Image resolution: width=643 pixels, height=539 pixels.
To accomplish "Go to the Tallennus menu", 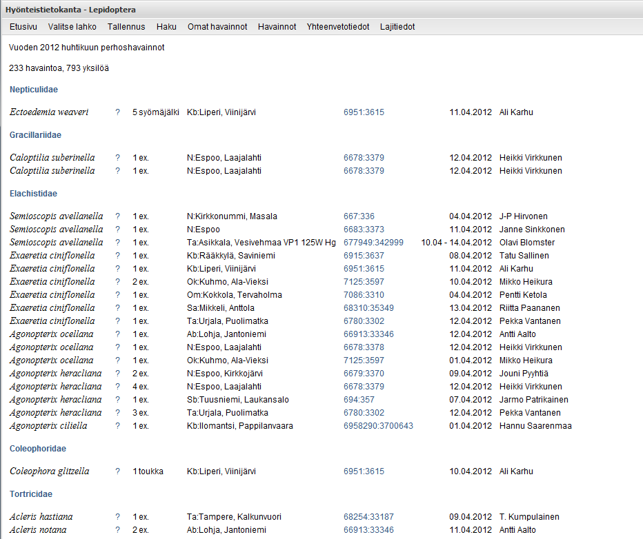I will click(x=126, y=27).
